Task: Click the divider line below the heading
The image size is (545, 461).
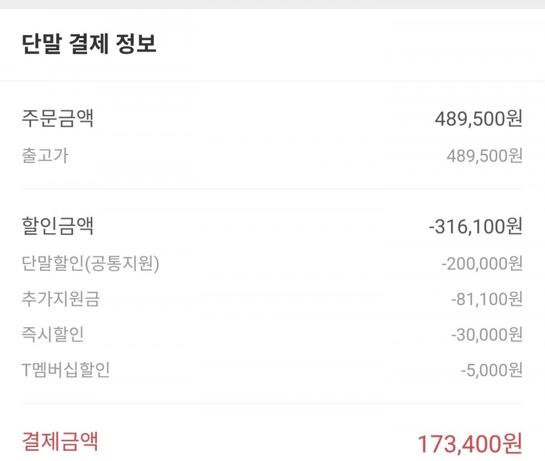Action: pyautogui.click(x=272, y=81)
